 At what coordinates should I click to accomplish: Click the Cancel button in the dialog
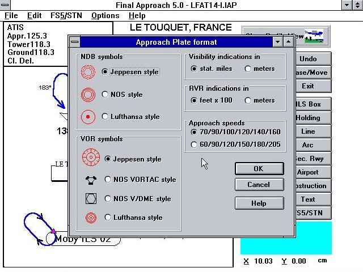pyautogui.click(x=259, y=185)
